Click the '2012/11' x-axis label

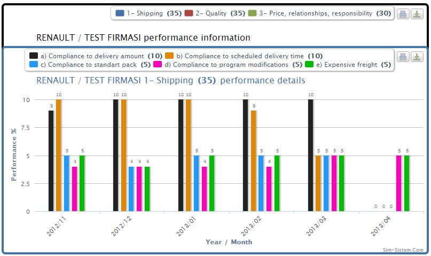(57, 226)
